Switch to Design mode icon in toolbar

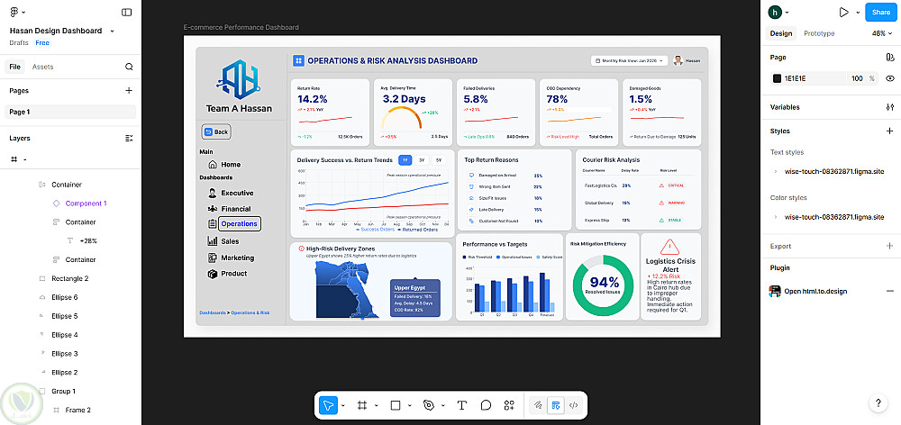[556, 405]
